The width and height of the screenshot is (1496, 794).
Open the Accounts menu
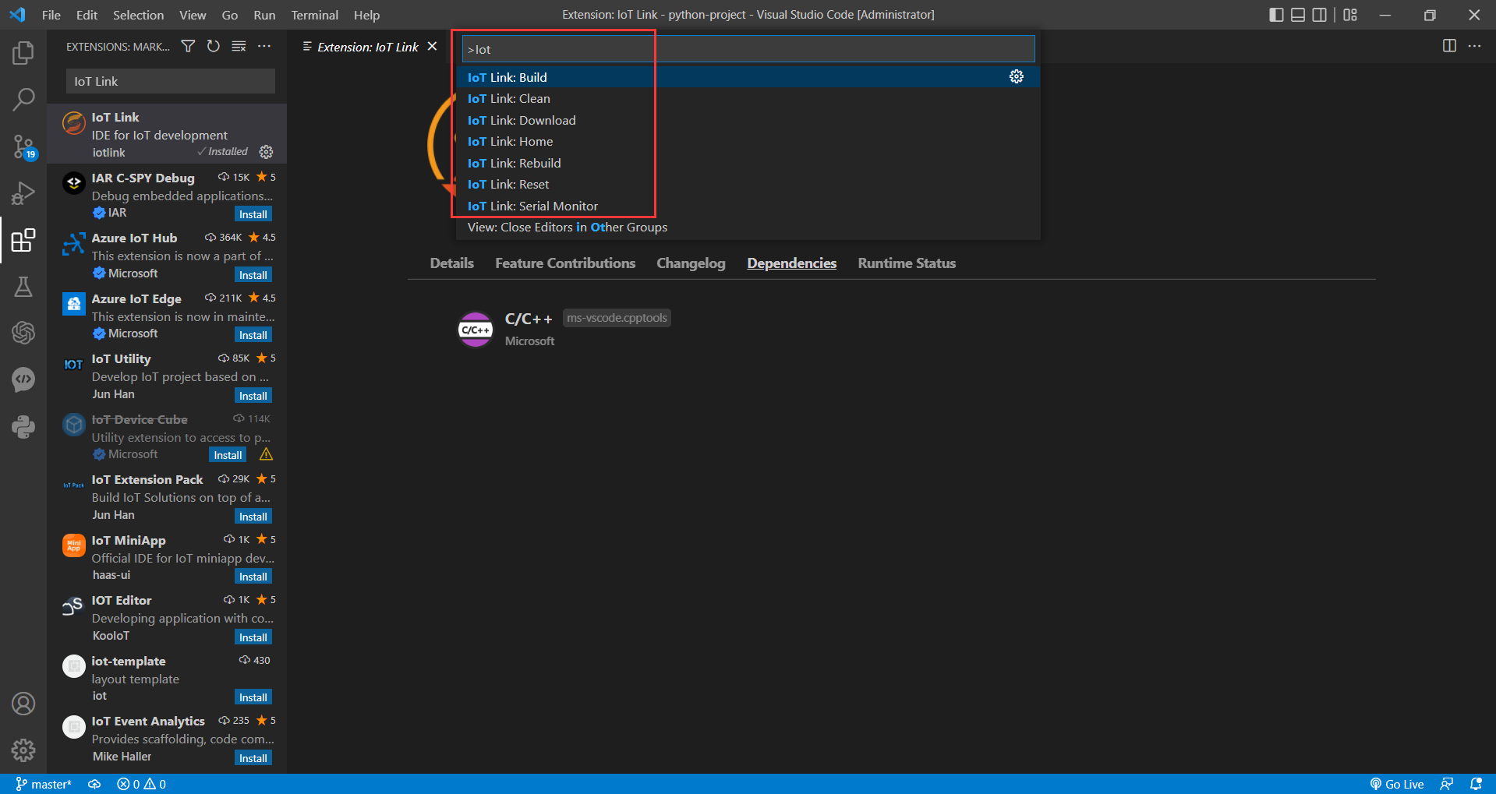23,704
